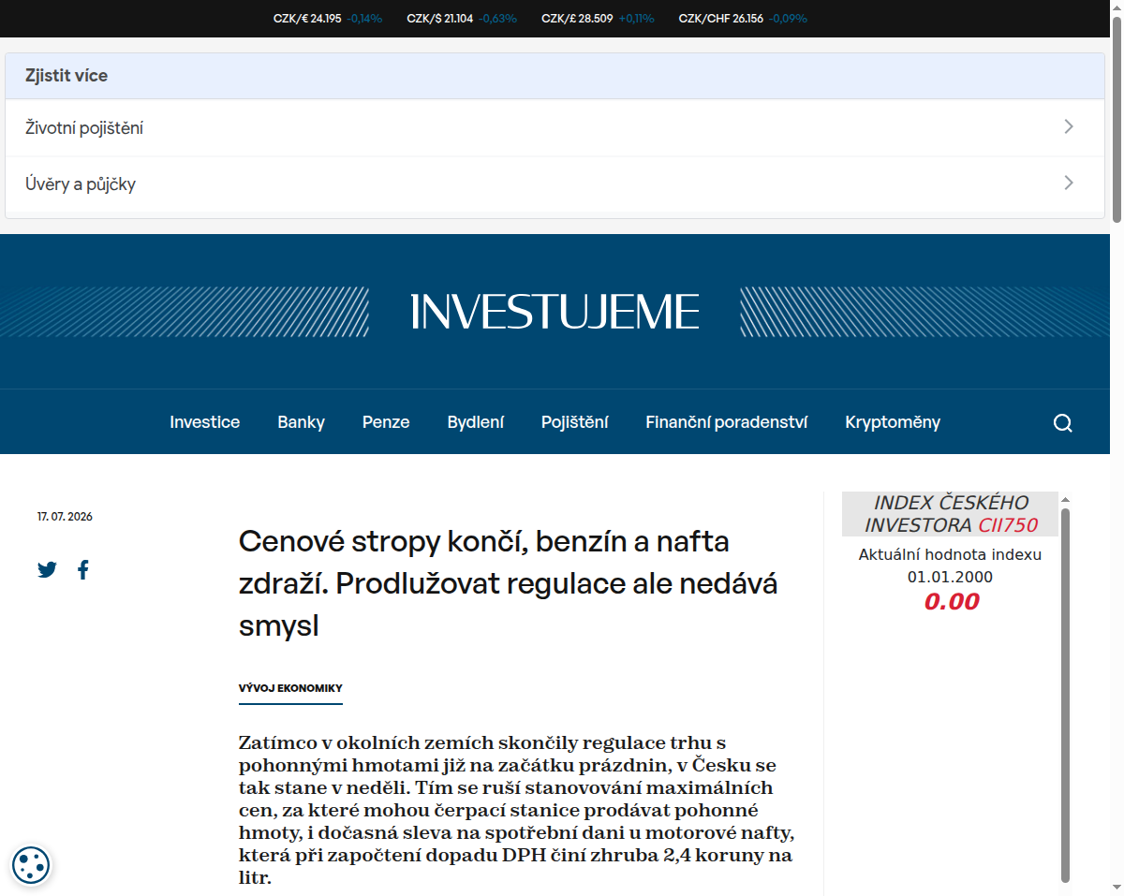Screen dimensions: 1124x896
Task: Open the Bydlení menu item
Action: tap(475, 422)
